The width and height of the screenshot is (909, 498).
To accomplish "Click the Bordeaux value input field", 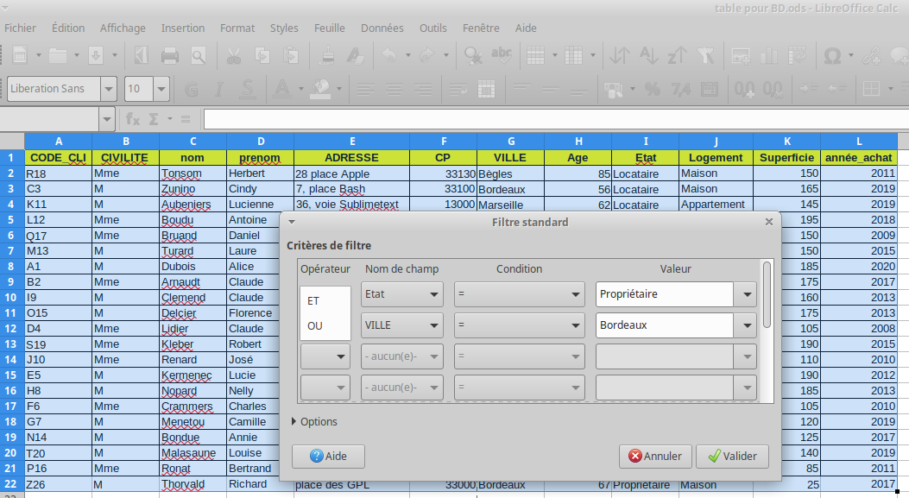I will 663,325.
